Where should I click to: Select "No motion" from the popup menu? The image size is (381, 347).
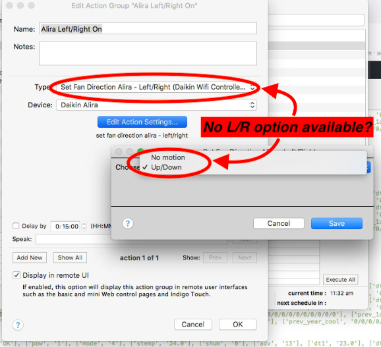coord(168,157)
